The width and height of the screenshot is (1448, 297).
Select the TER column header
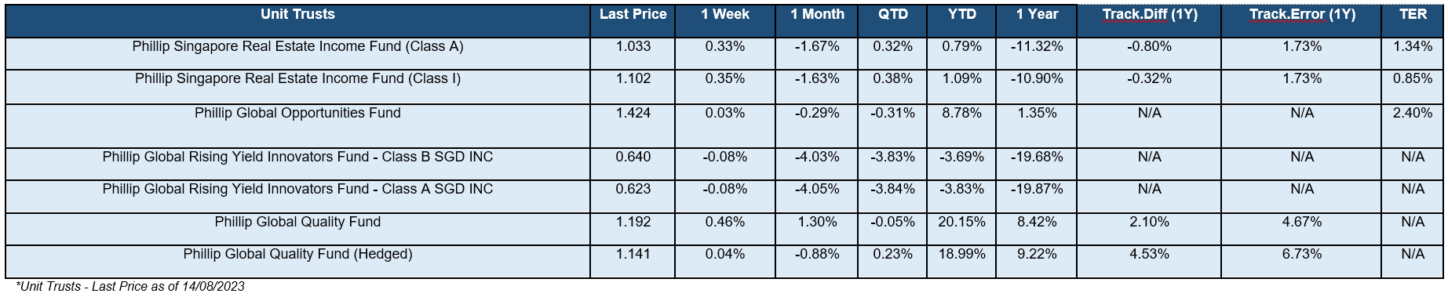[x=1413, y=15]
